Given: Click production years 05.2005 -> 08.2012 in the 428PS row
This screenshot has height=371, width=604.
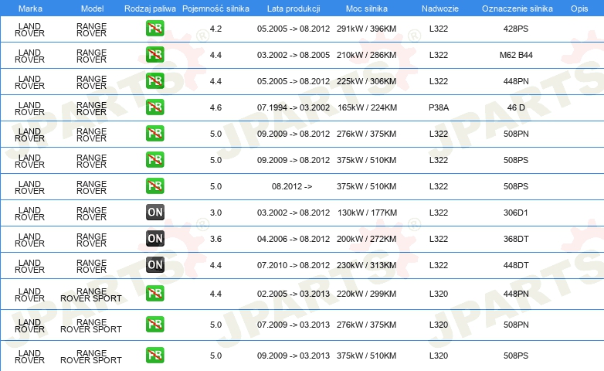Looking at the screenshot, I should point(294,29).
